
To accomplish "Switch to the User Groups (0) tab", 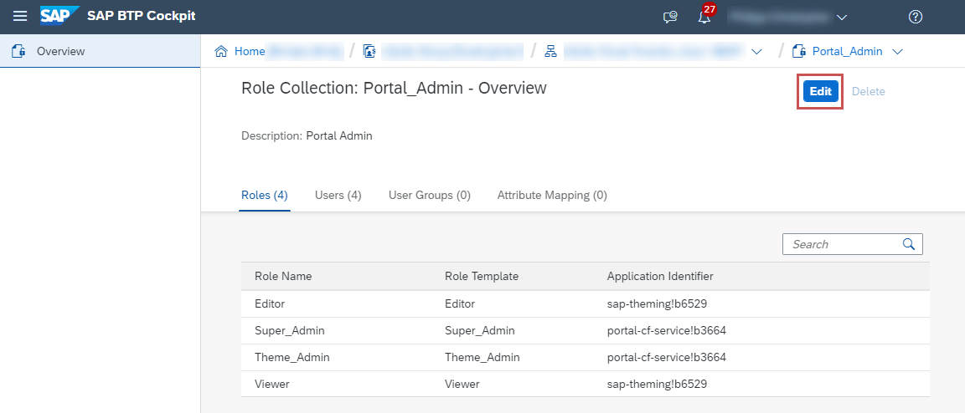I will 430,196.
